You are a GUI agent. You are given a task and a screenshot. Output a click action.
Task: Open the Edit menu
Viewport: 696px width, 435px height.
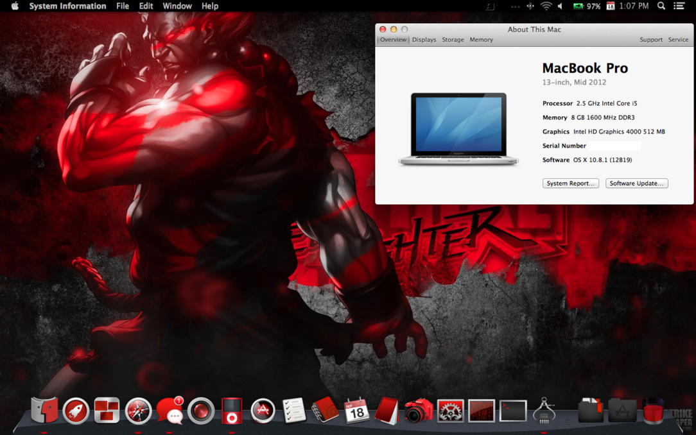pos(146,6)
